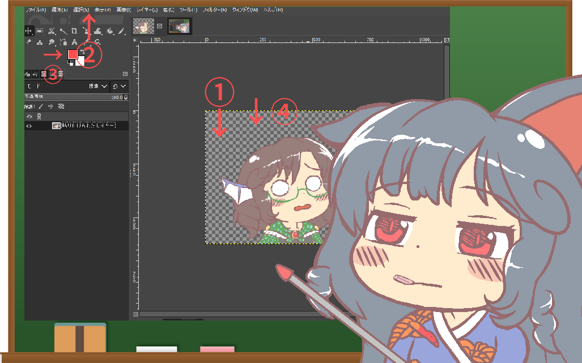Toggle lock alpha channel checkerboard icon

click(x=61, y=106)
